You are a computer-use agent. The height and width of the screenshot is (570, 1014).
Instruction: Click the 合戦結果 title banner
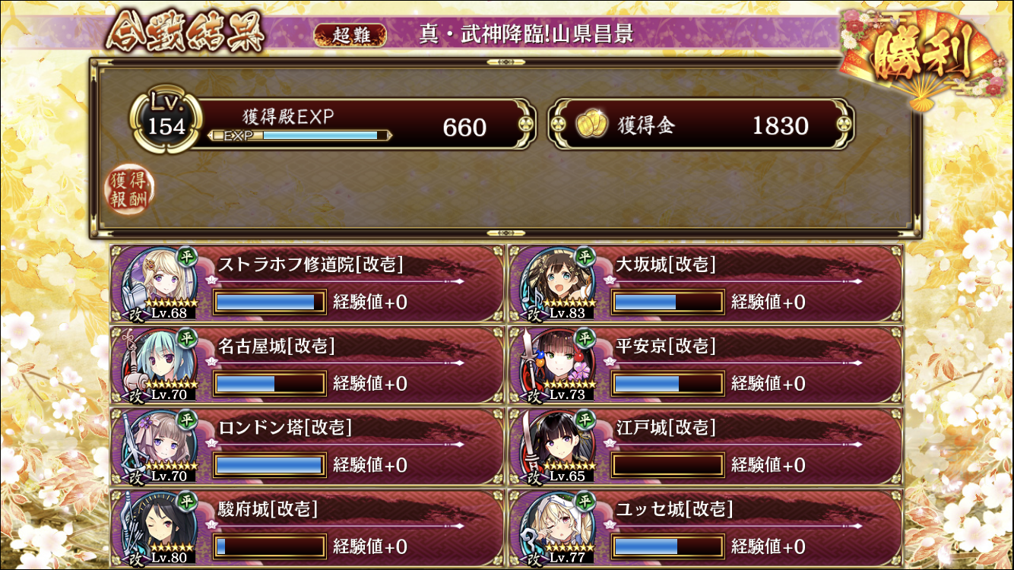point(186,33)
